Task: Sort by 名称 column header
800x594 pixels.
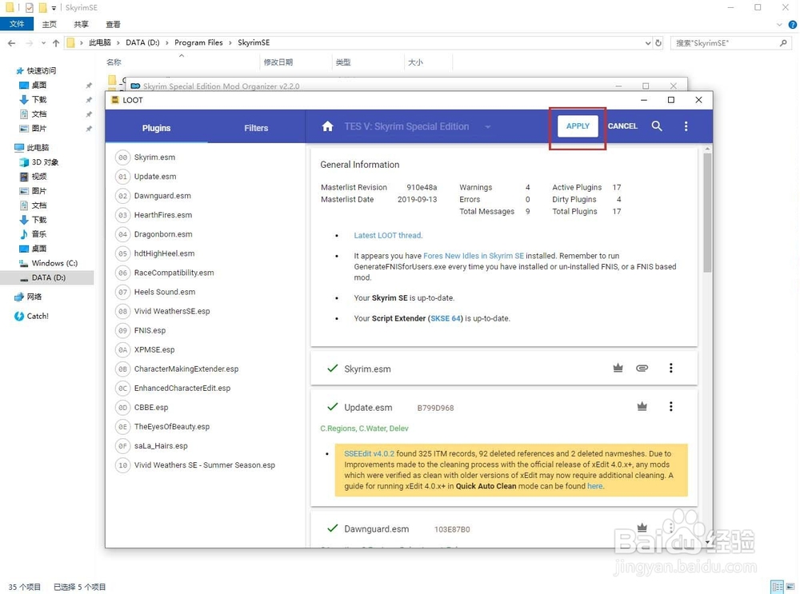Action: pos(114,62)
